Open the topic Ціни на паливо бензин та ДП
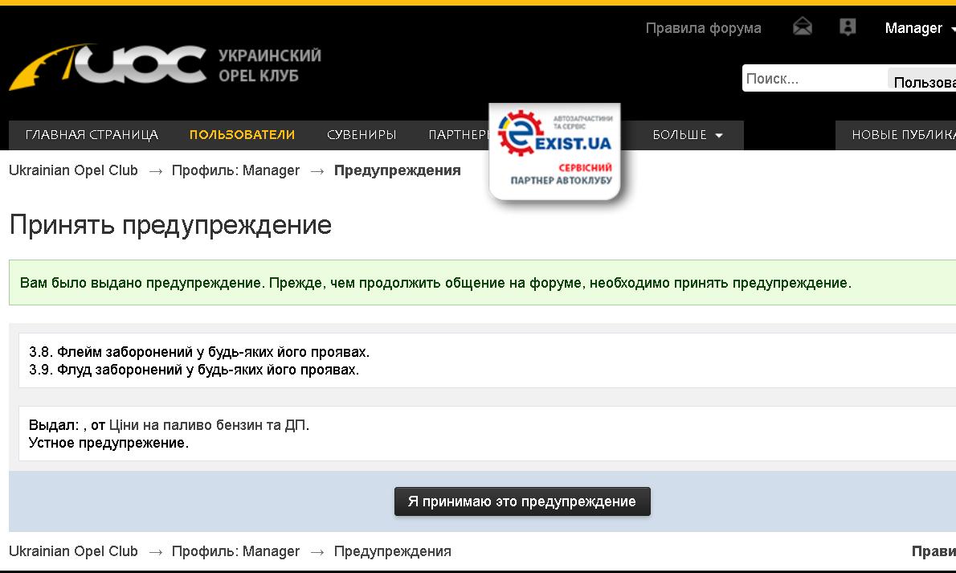Image resolution: width=956 pixels, height=573 pixels. pyautogui.click(x=209, y=424)
